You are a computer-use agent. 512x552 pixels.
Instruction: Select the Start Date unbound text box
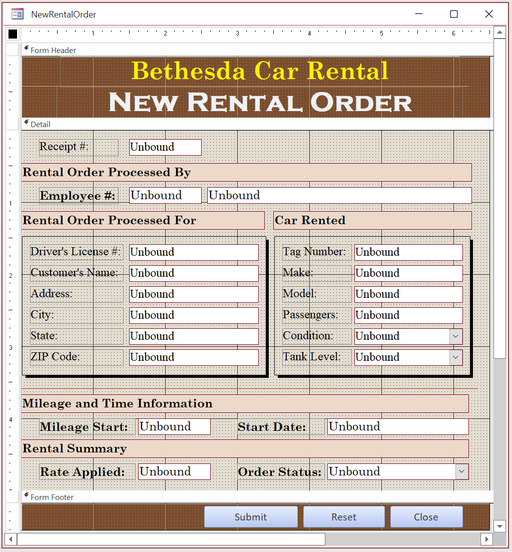pos(397,426)
